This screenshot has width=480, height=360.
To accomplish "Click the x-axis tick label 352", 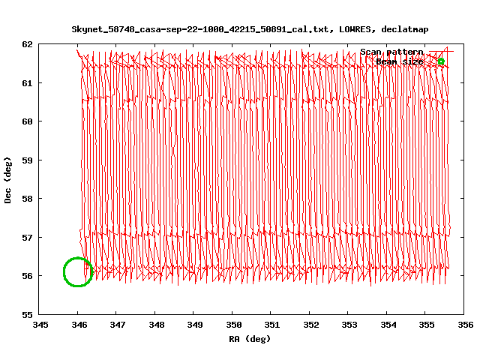I will tap(311, 325).
